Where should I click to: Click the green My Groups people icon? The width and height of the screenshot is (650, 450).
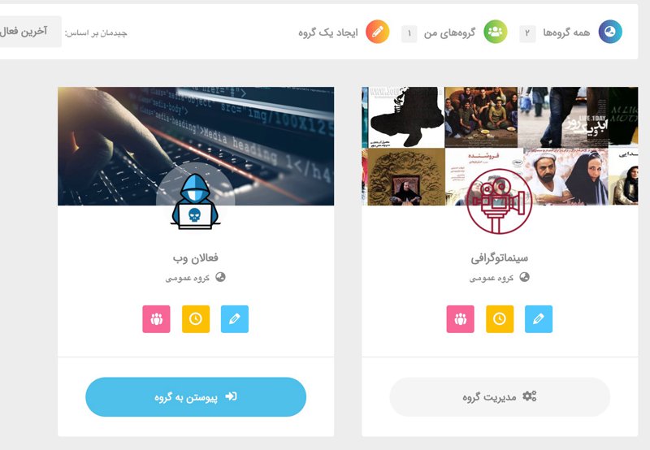pos(496,32)
